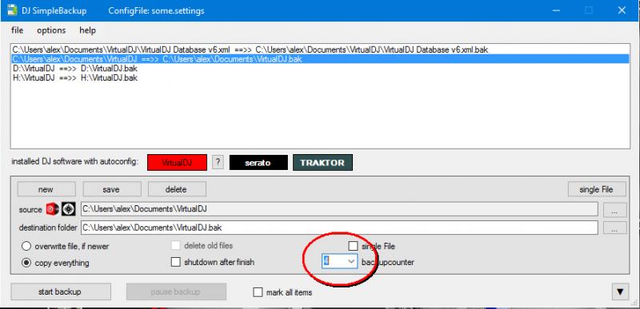
Task: Click the black serato autoconfig logo
Action: pos(258,162)
